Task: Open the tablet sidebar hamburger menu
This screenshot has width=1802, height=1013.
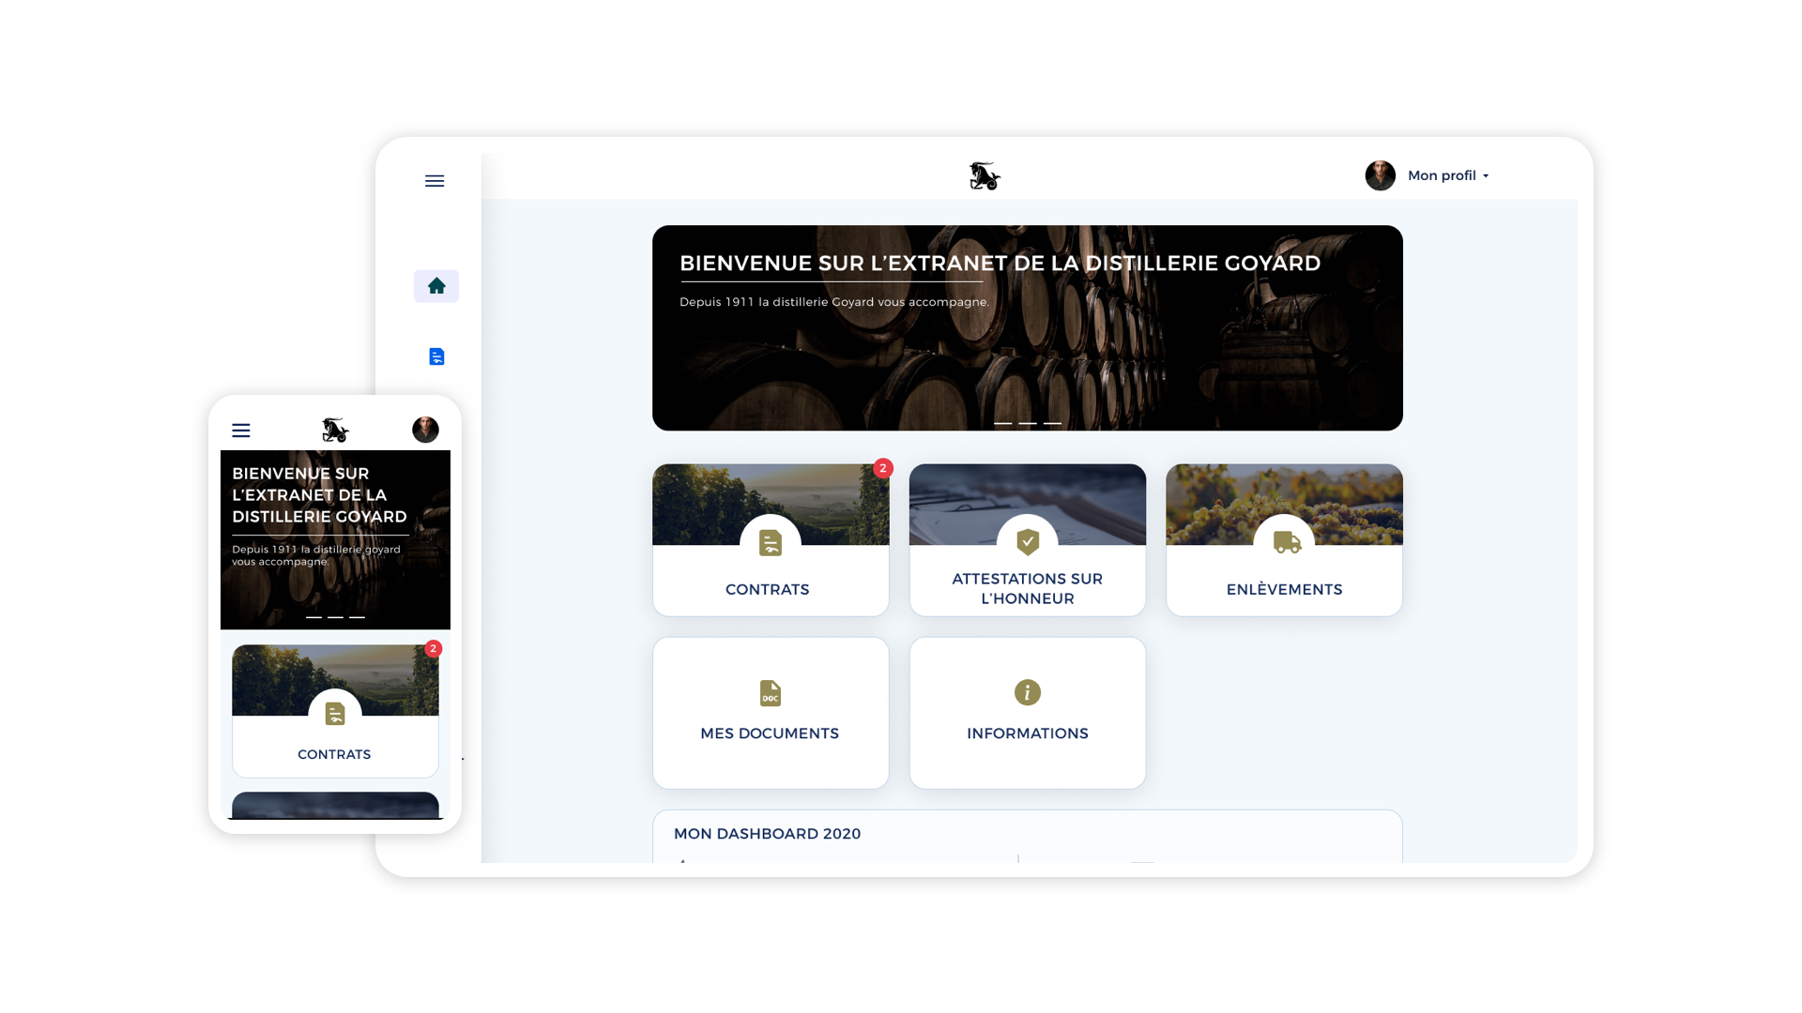Action: tap(435, 181)
